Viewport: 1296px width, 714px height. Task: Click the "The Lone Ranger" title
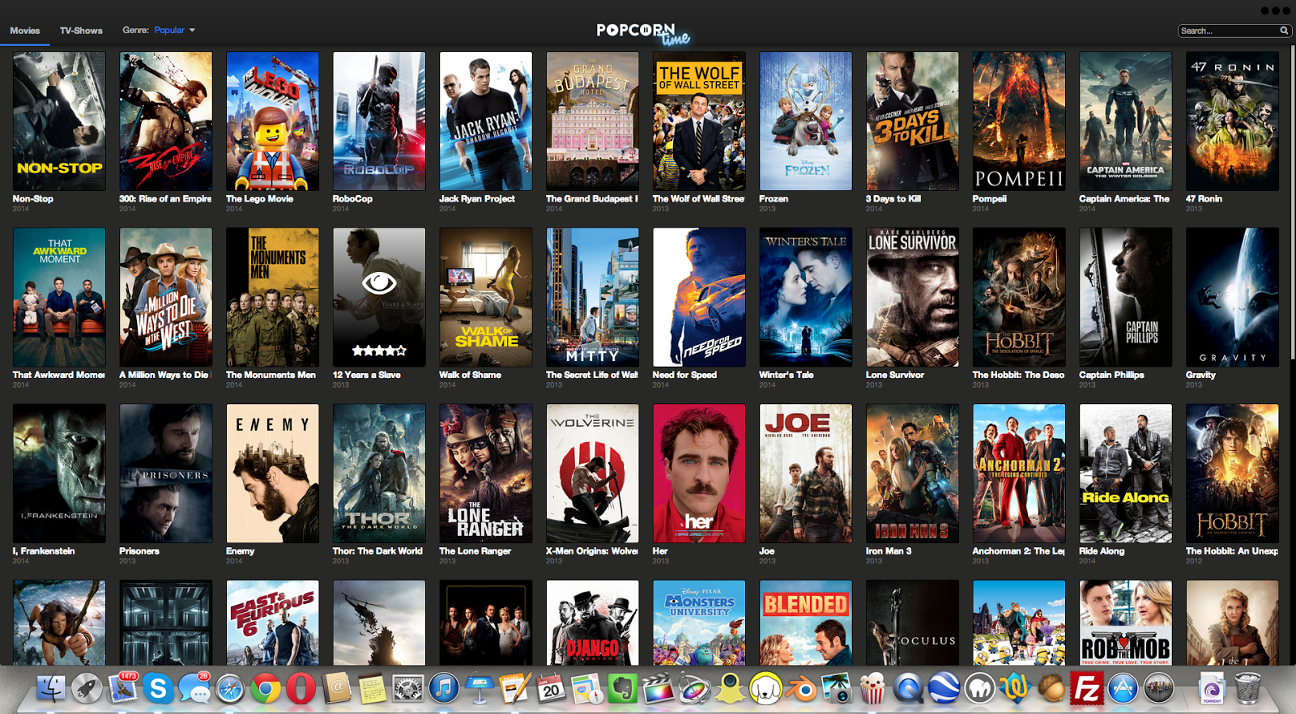click(x=475, y=551)
